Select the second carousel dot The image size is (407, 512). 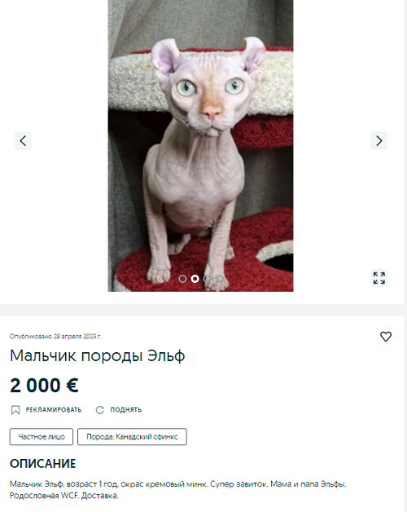coord(195,279)
